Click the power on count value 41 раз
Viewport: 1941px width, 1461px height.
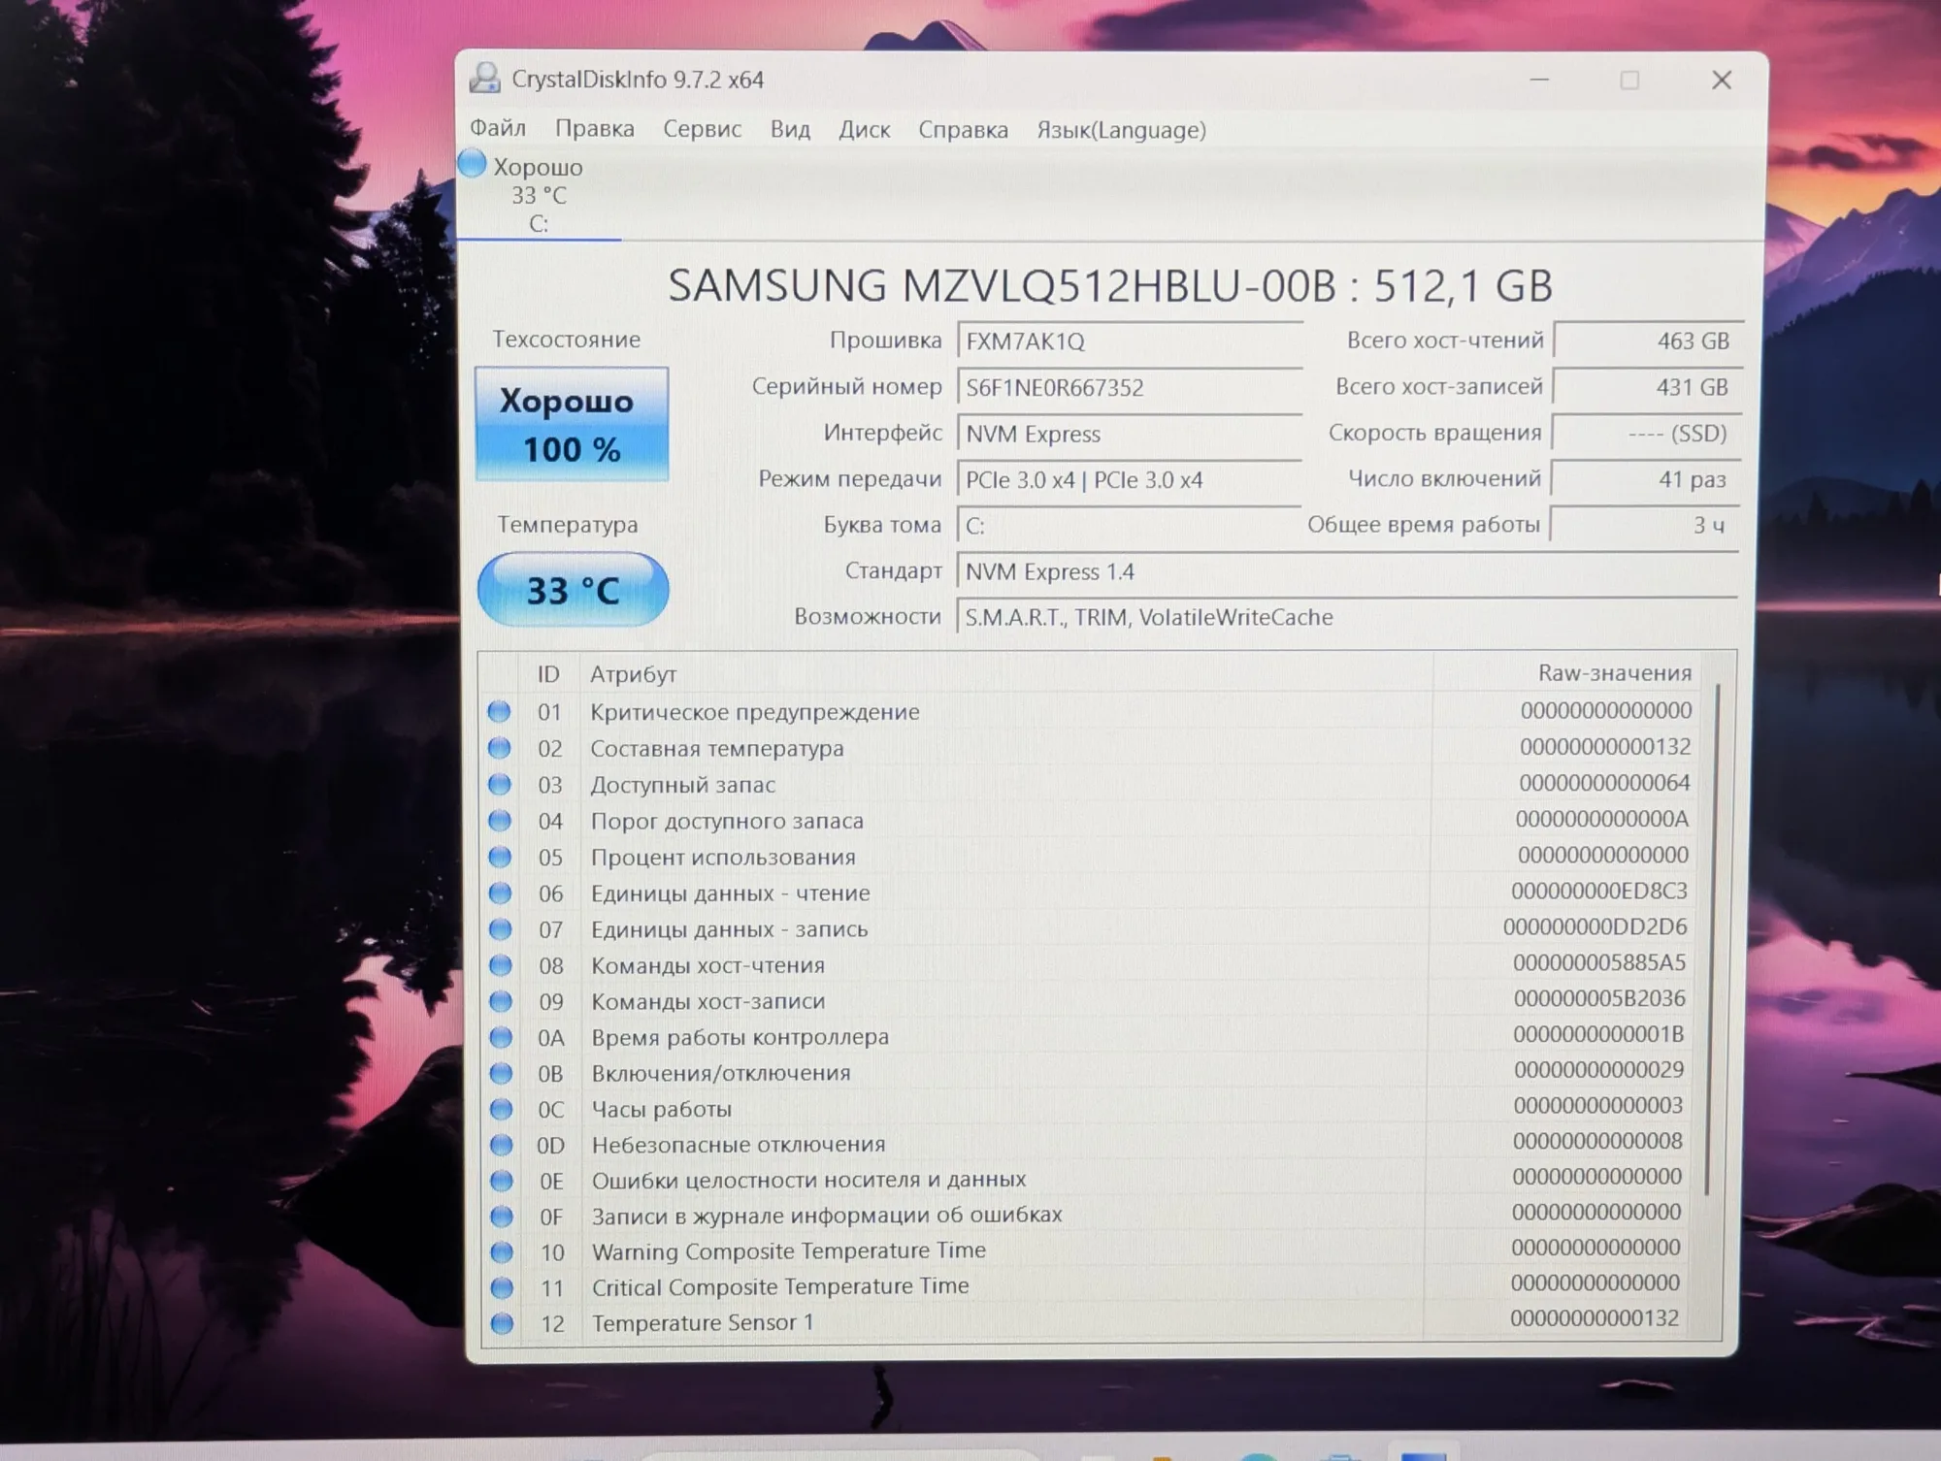[1646, 479]
